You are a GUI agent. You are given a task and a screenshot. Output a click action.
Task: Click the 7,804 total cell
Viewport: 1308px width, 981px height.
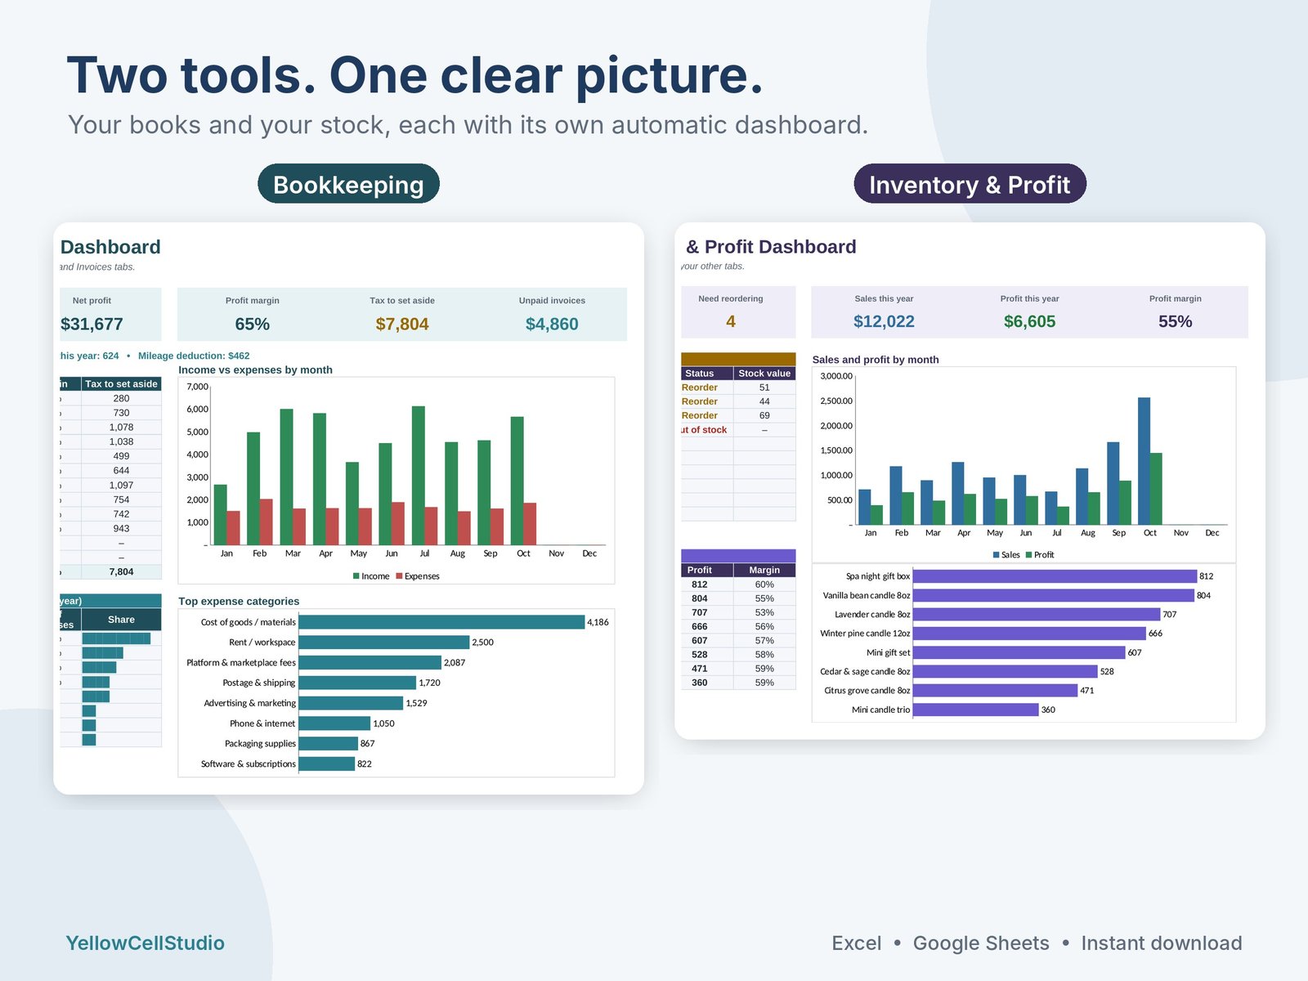click(x=121, y=572)
